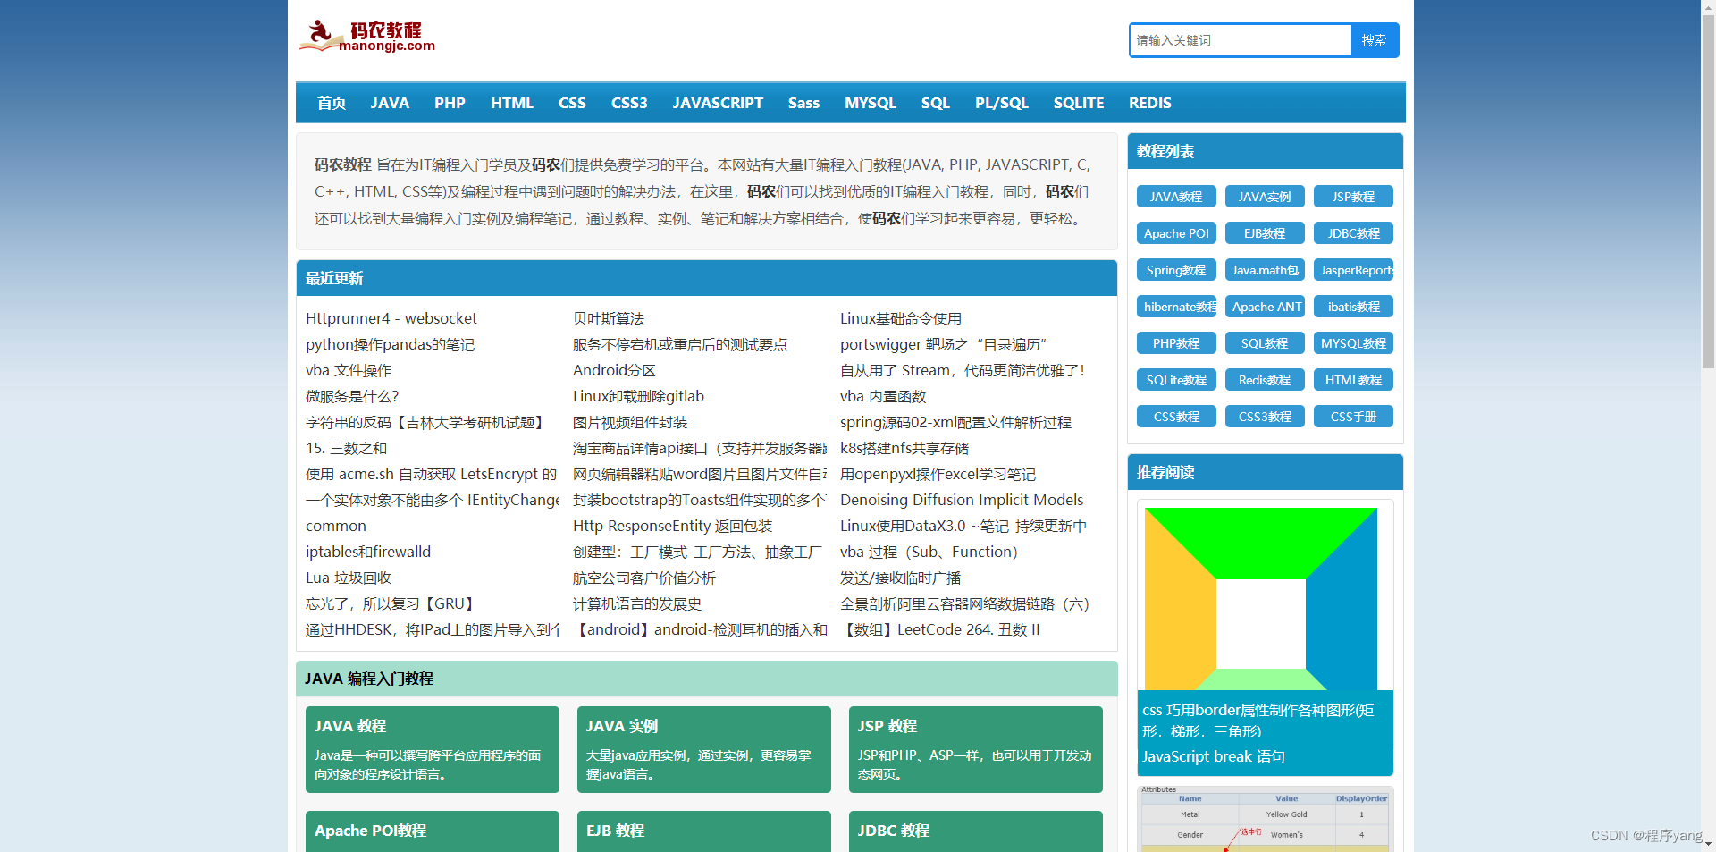1716x852 pixels.
Task: Open the JasperReports tag button
Action: point(1353,270)
